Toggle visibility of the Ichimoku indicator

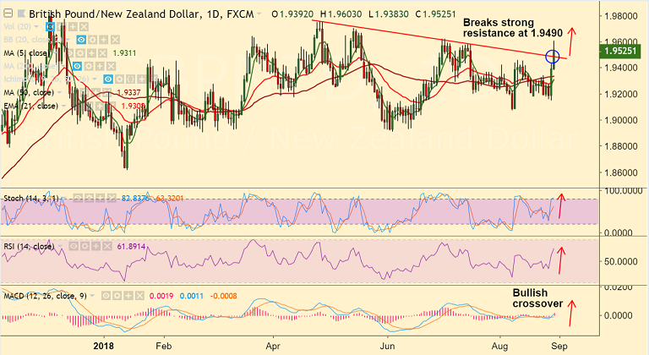108,79
